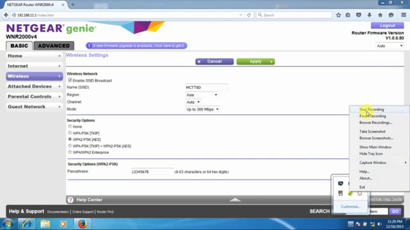Open a new browser tab

(x=73, y=4)
